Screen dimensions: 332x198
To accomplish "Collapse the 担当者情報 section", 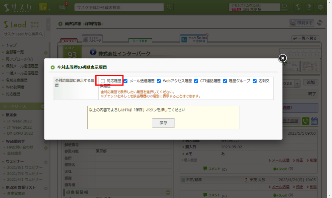I will (168, 192).
